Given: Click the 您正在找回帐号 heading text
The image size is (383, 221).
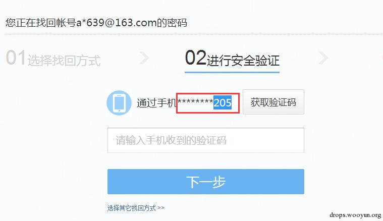Looking at the screenshot, I should (41, 23).
